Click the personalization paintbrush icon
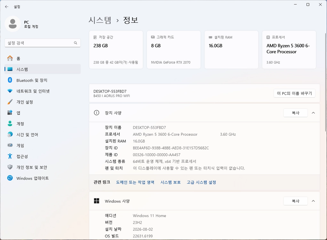This screenshot has width=327, height=240. pos(10,102)
